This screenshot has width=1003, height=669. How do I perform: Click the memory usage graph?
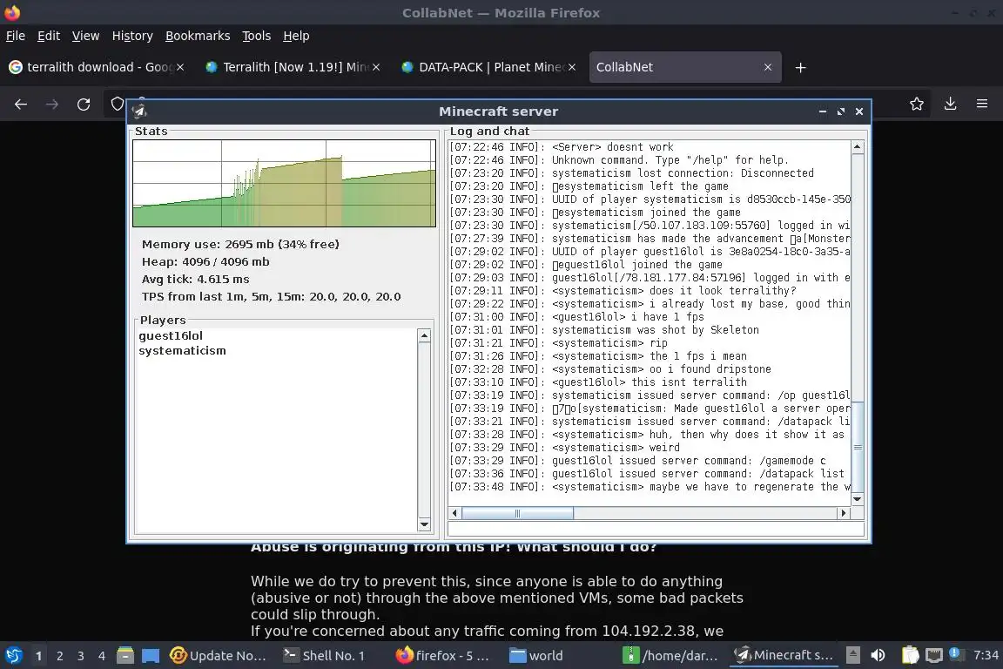click(x=284, y=183)
